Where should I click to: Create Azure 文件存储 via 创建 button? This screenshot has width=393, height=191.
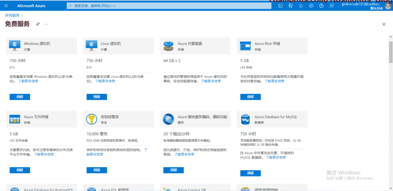pyautogui.click(x=20, y=170)
